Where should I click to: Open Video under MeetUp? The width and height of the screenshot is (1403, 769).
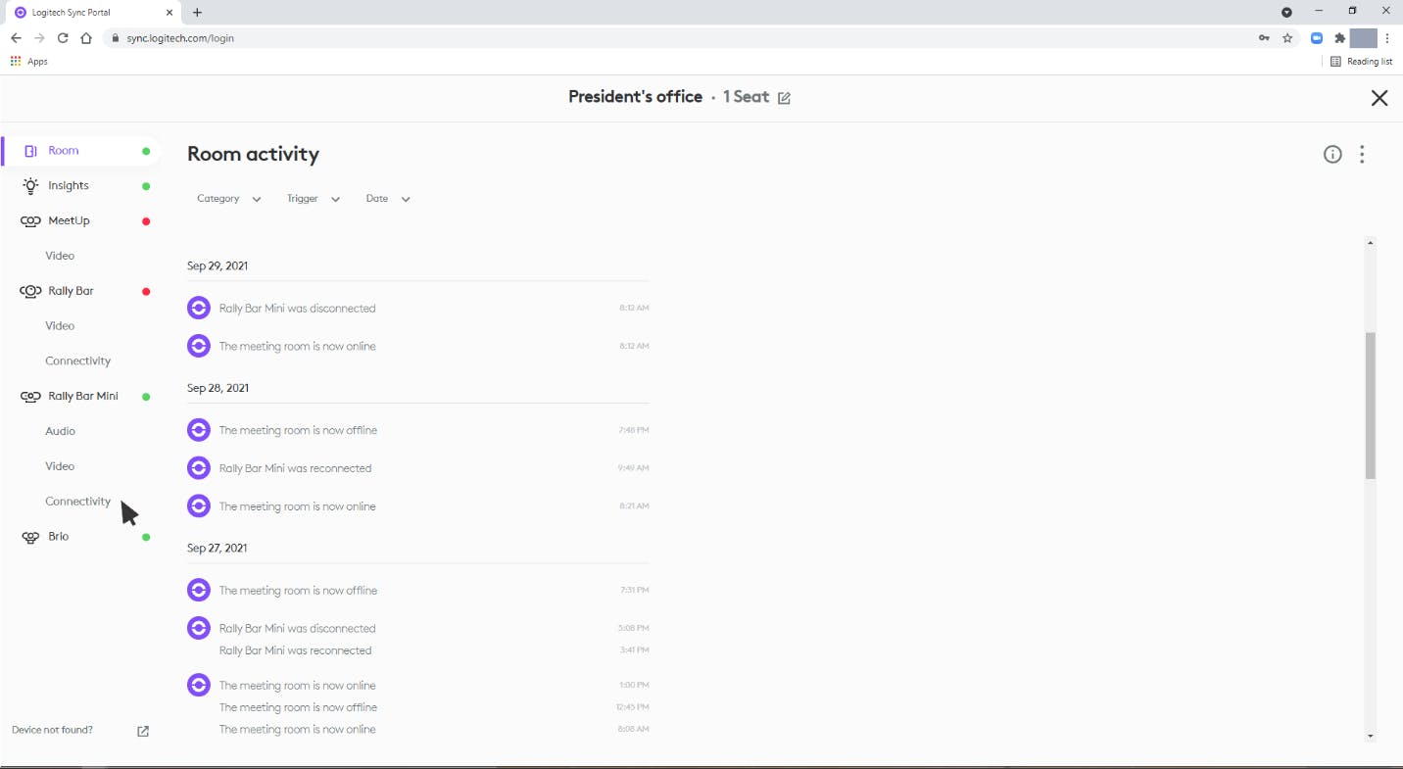coord(60,256)
